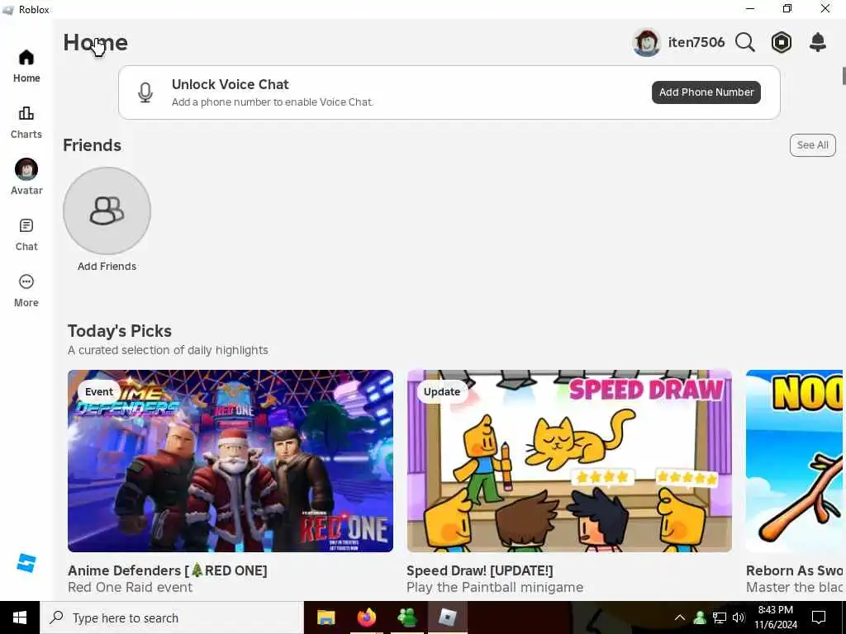
Task: Click the Add Phone Number button
Action: point(706,92)
